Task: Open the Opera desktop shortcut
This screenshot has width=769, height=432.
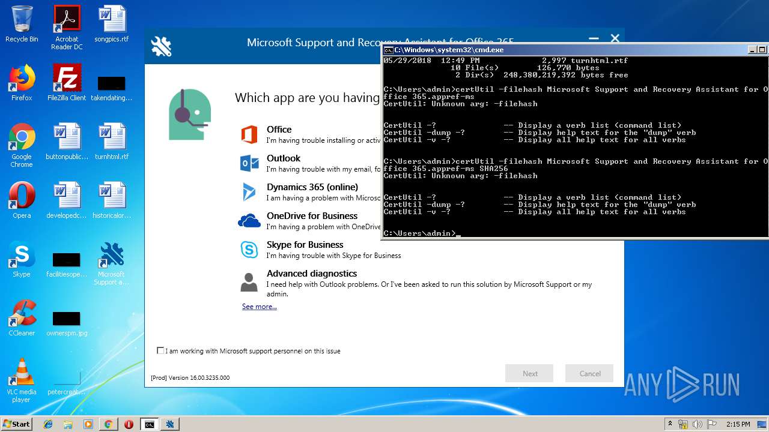Action: point(22,200)
